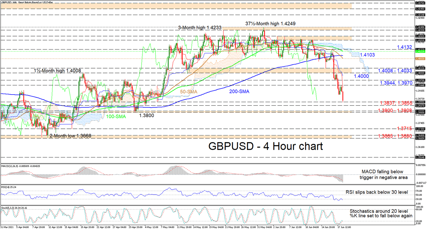
Task: Click the 37½-Month high 1.4249 annotation
Action: [270, 24]
